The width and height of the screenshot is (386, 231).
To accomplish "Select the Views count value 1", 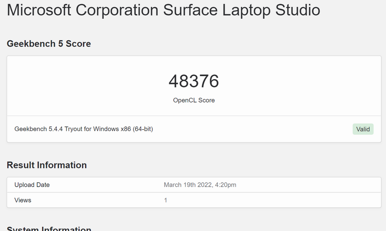I will (x=166, y=200).
